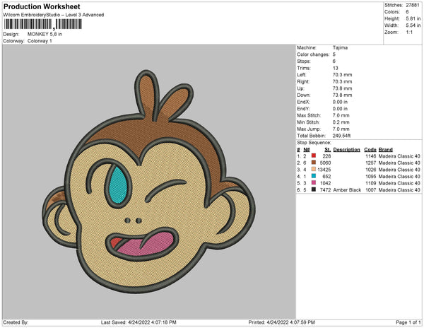The height and width of the screenshot is (328, 424).
Task: Click the zoom value '1:1'
Action: point(409,33)
